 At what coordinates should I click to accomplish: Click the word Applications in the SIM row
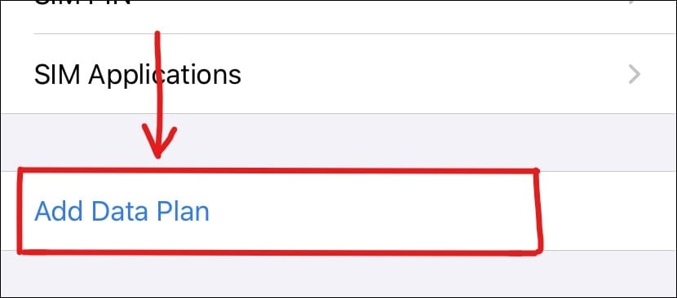click(165, 76)
